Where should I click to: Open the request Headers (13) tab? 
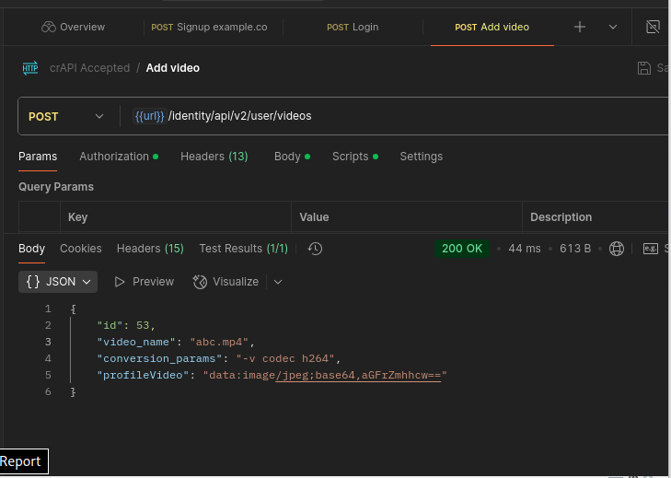[214, 157]
